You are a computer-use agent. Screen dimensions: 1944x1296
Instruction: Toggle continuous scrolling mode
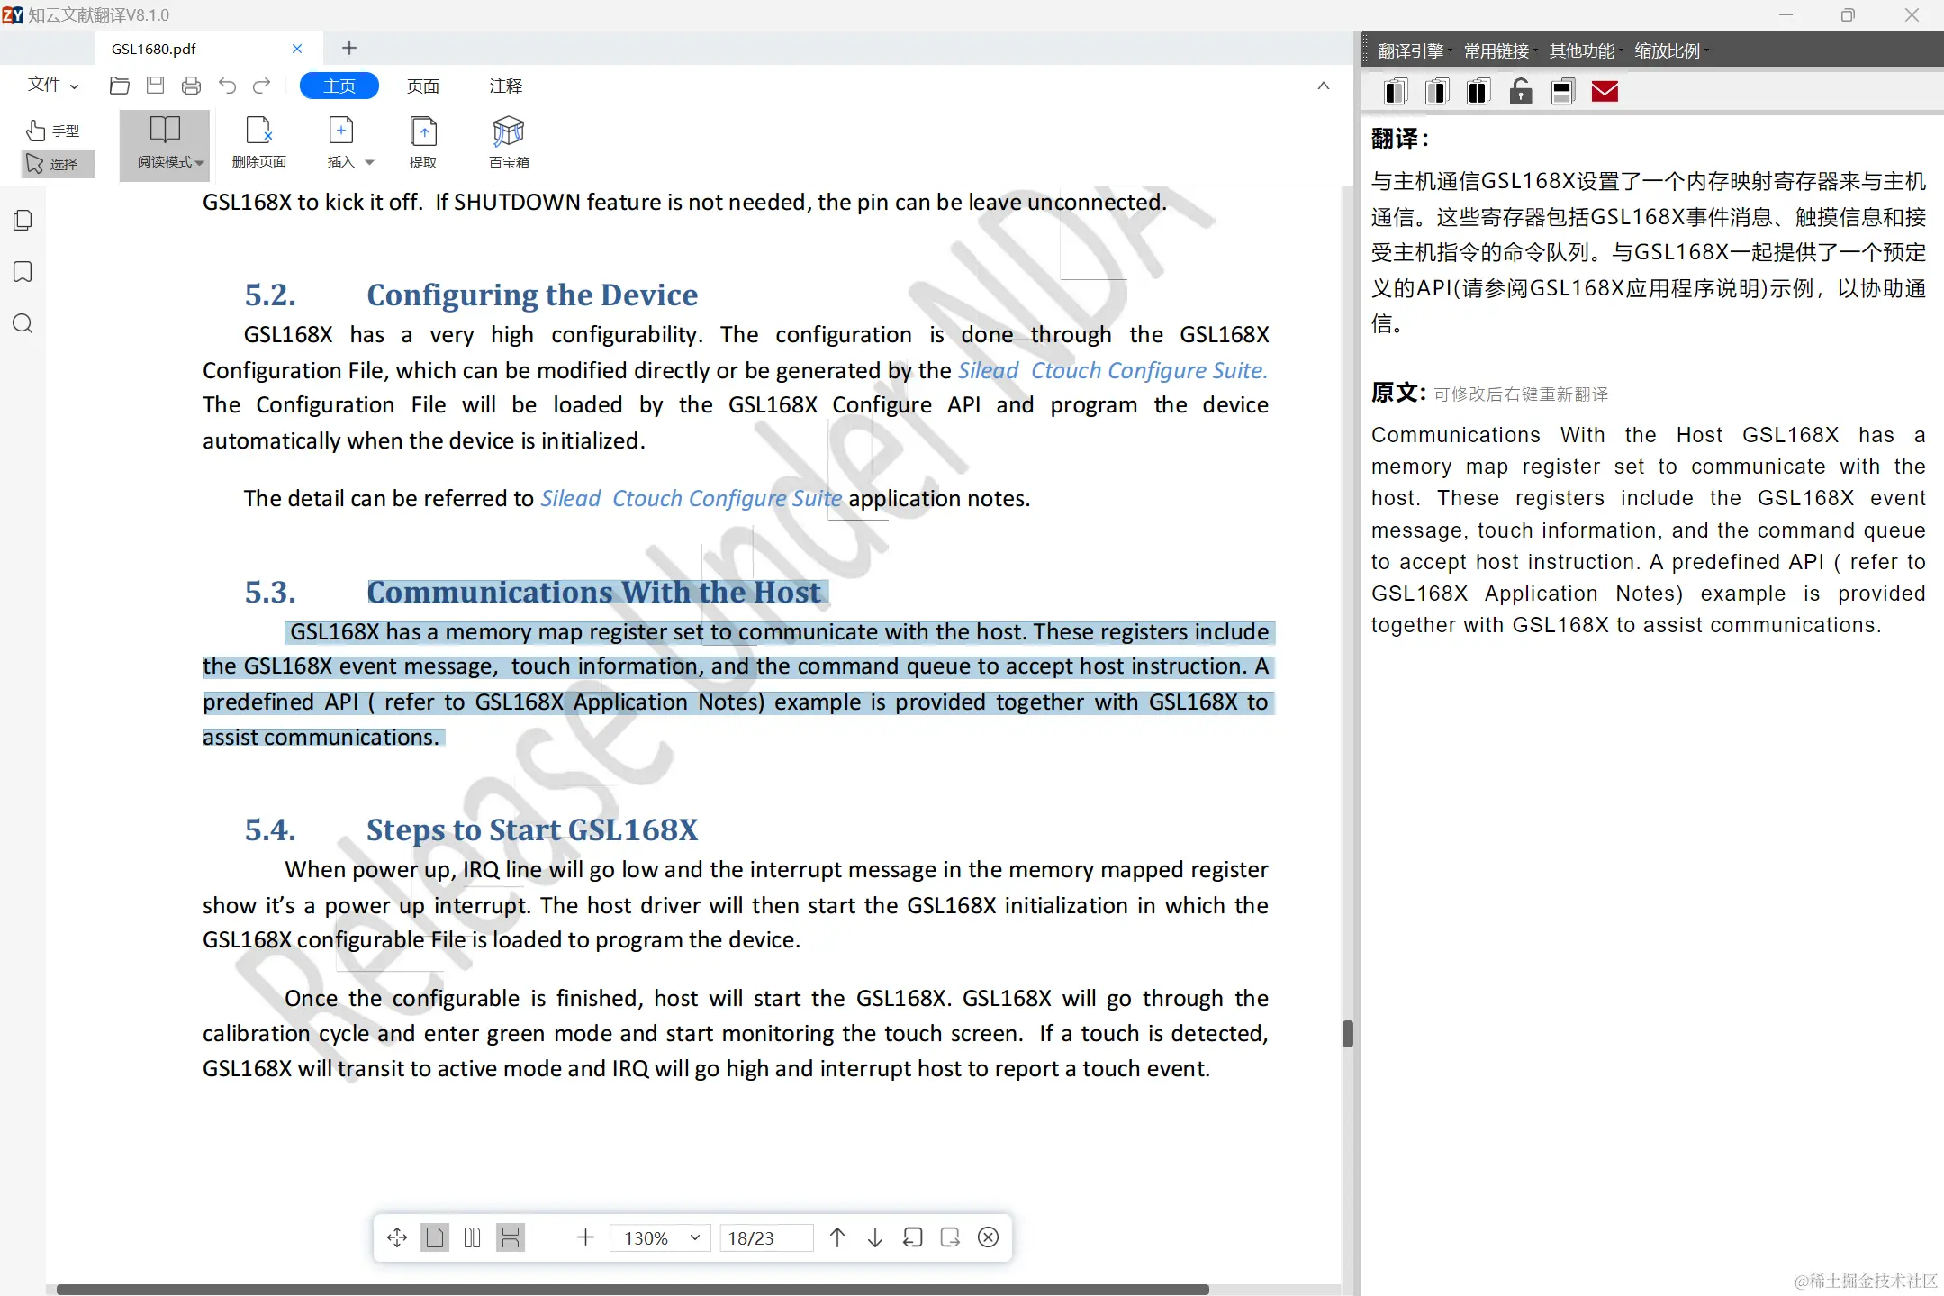pyautogui.click(x=511, y=1237)
